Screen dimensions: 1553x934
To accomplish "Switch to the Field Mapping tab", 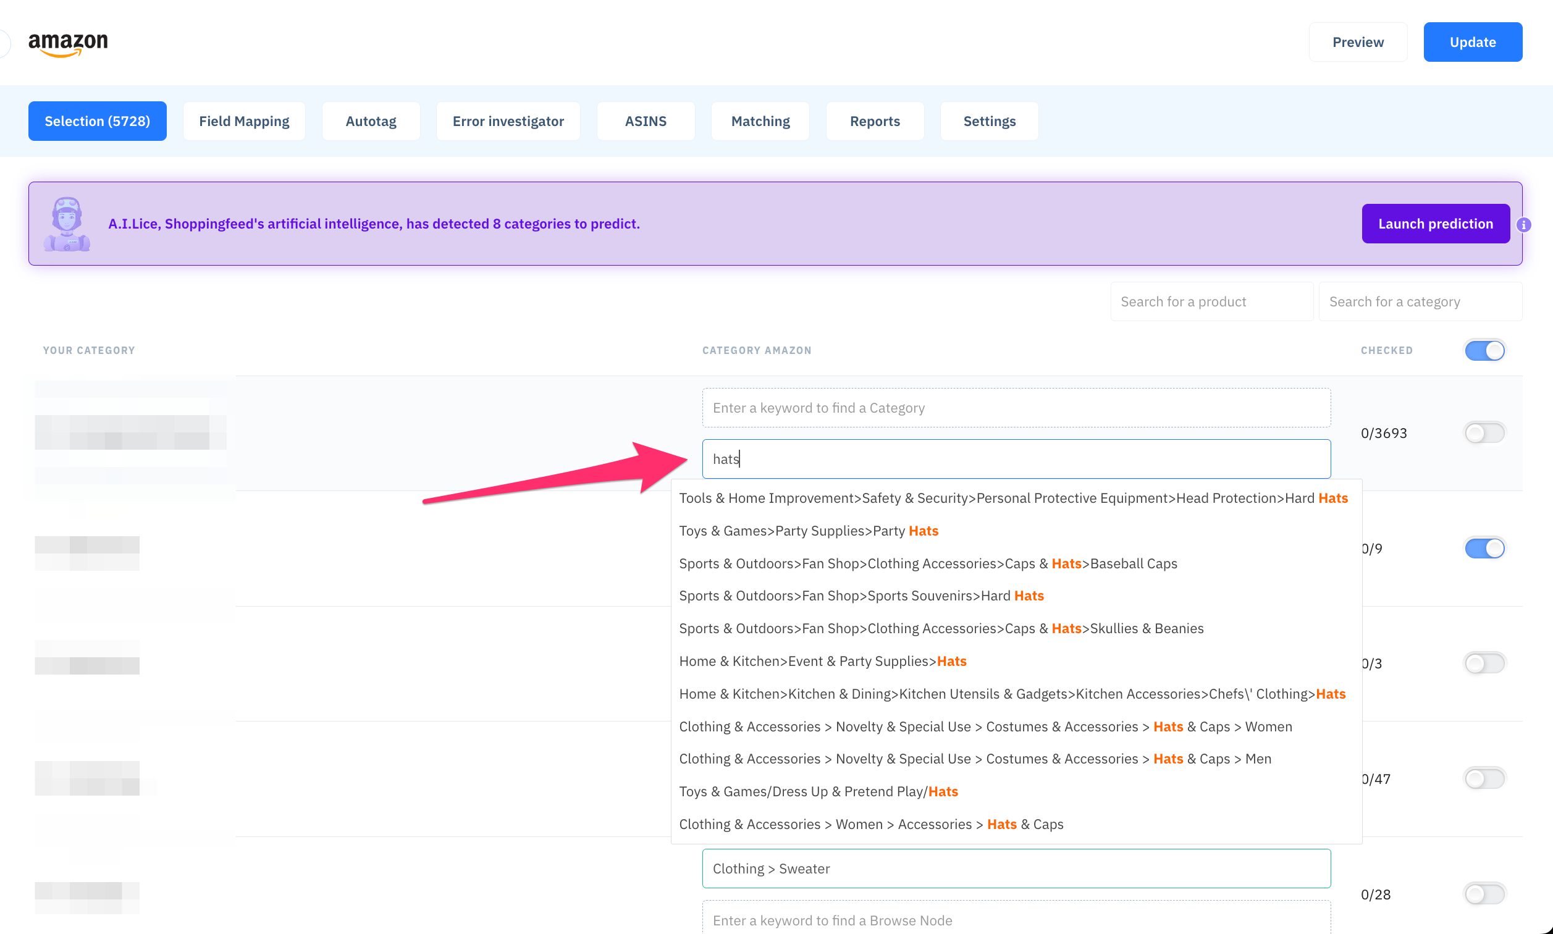I will pos(244,121).
